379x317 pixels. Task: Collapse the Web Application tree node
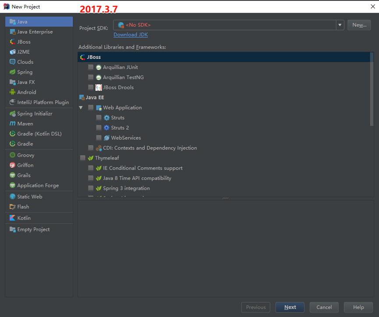(x=81, y=107)
